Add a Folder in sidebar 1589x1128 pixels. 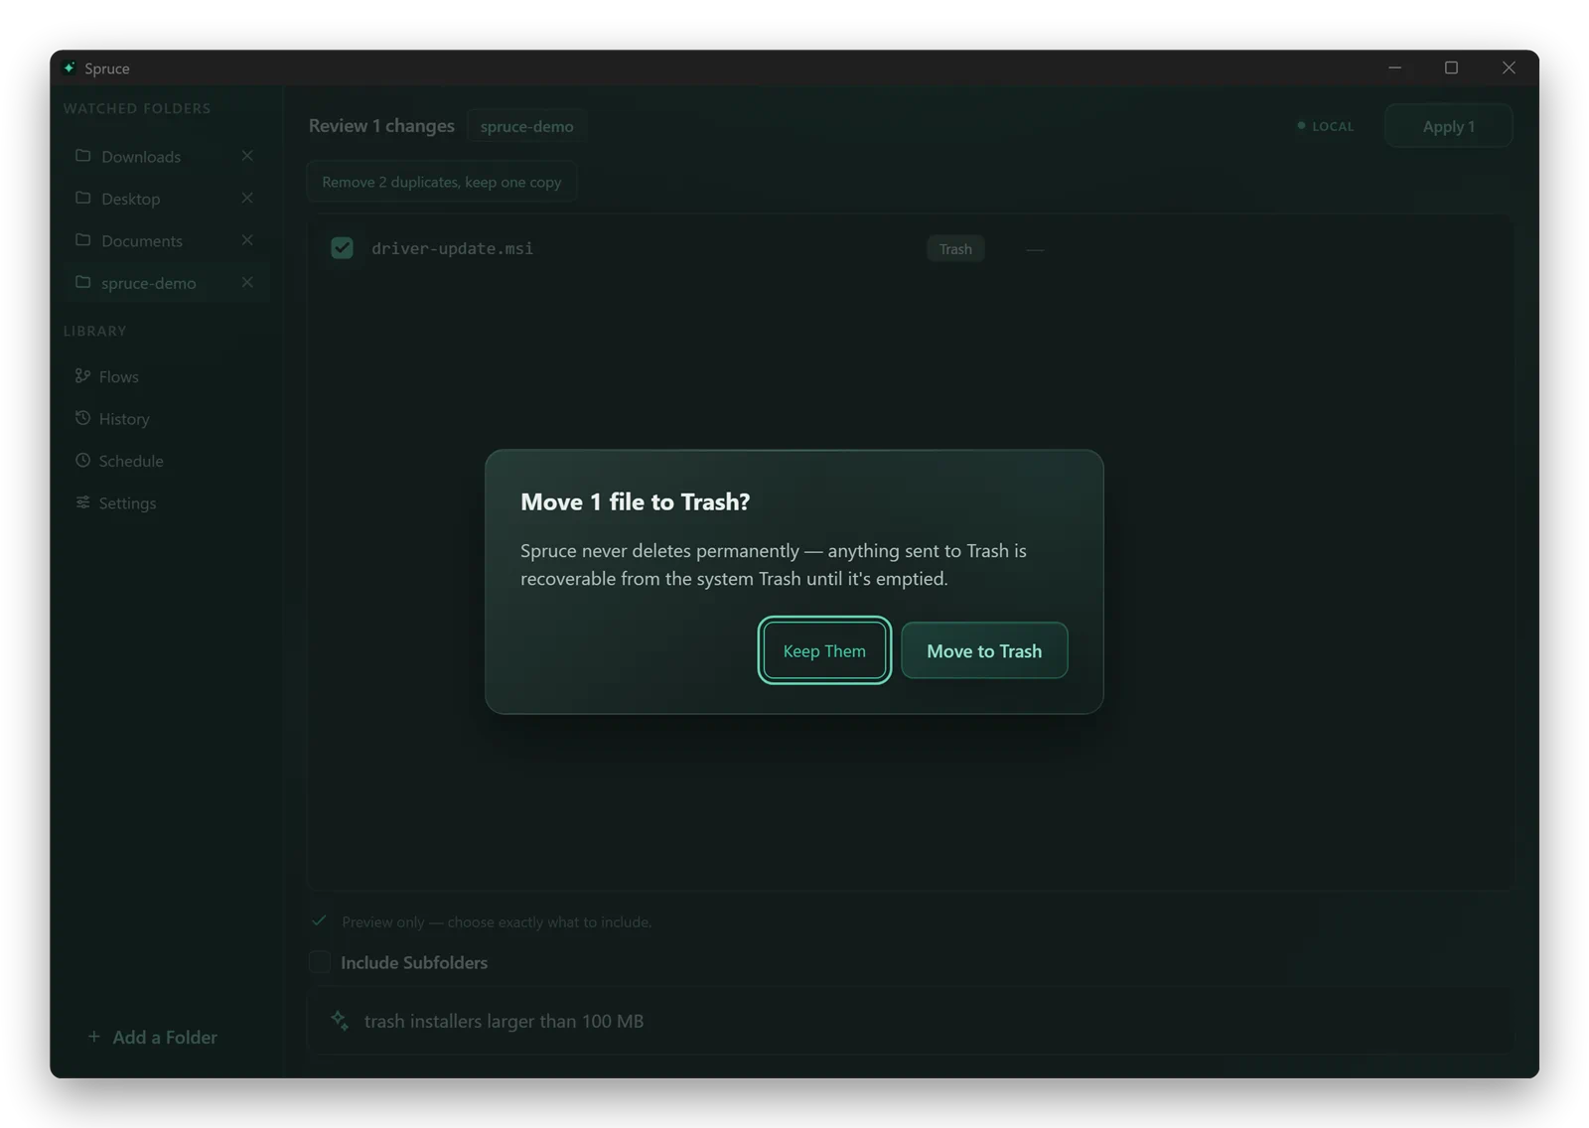[x=153, y=1037]
